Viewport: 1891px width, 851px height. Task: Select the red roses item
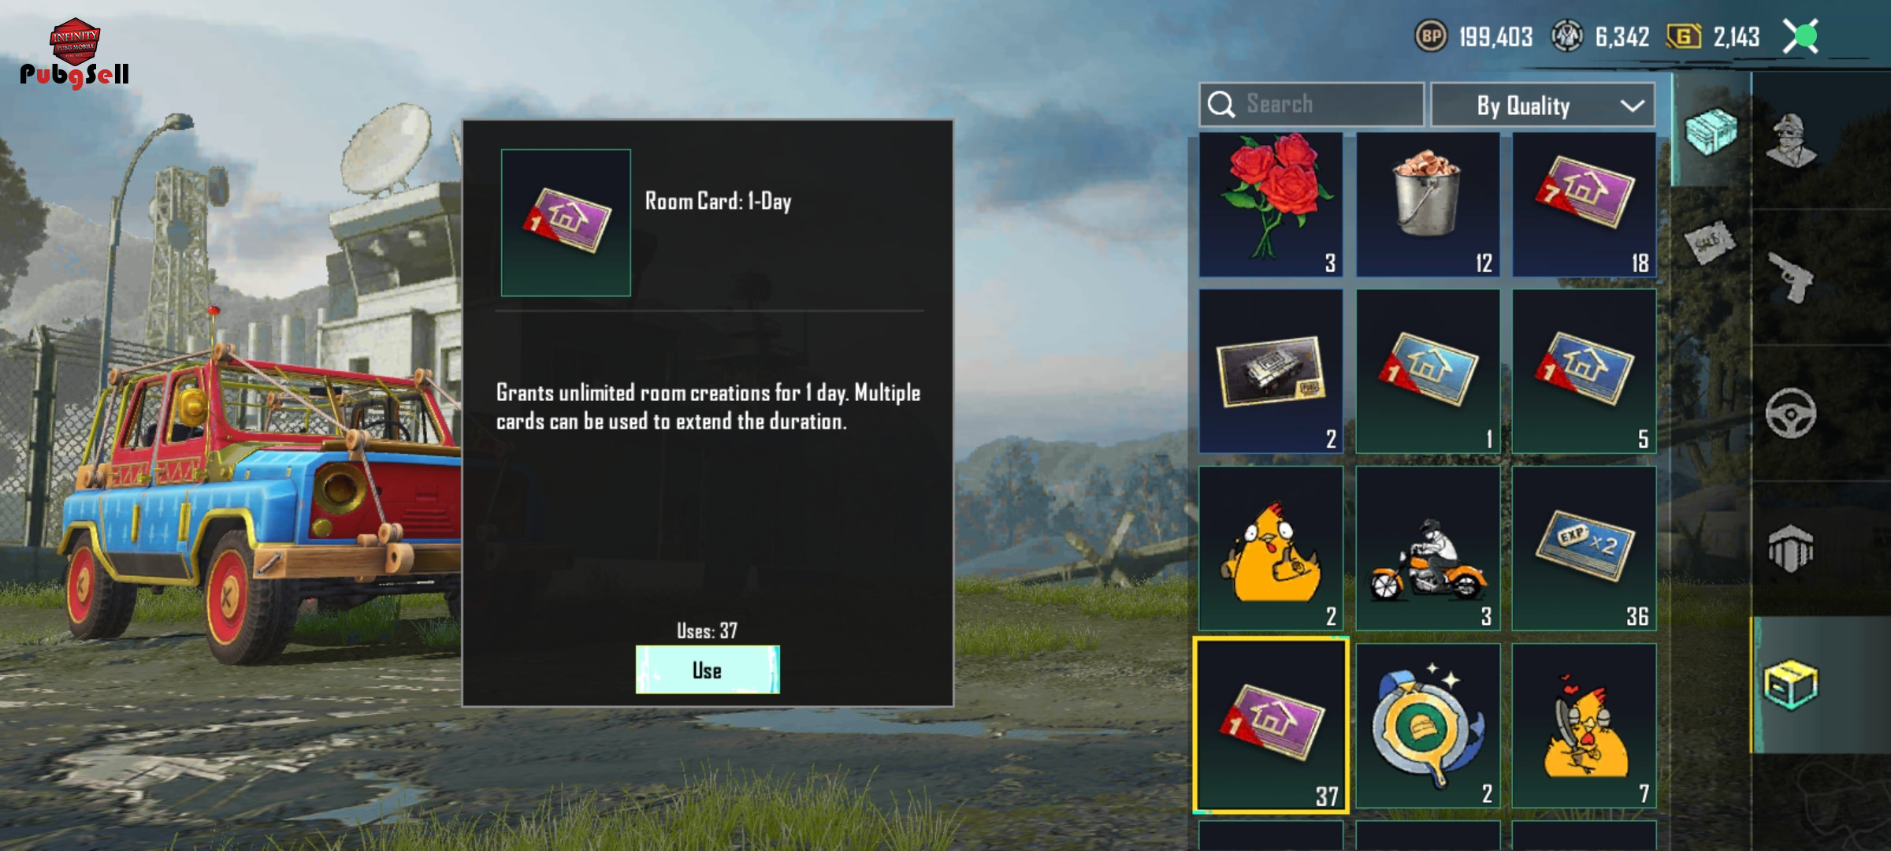tap(1271, 204)
